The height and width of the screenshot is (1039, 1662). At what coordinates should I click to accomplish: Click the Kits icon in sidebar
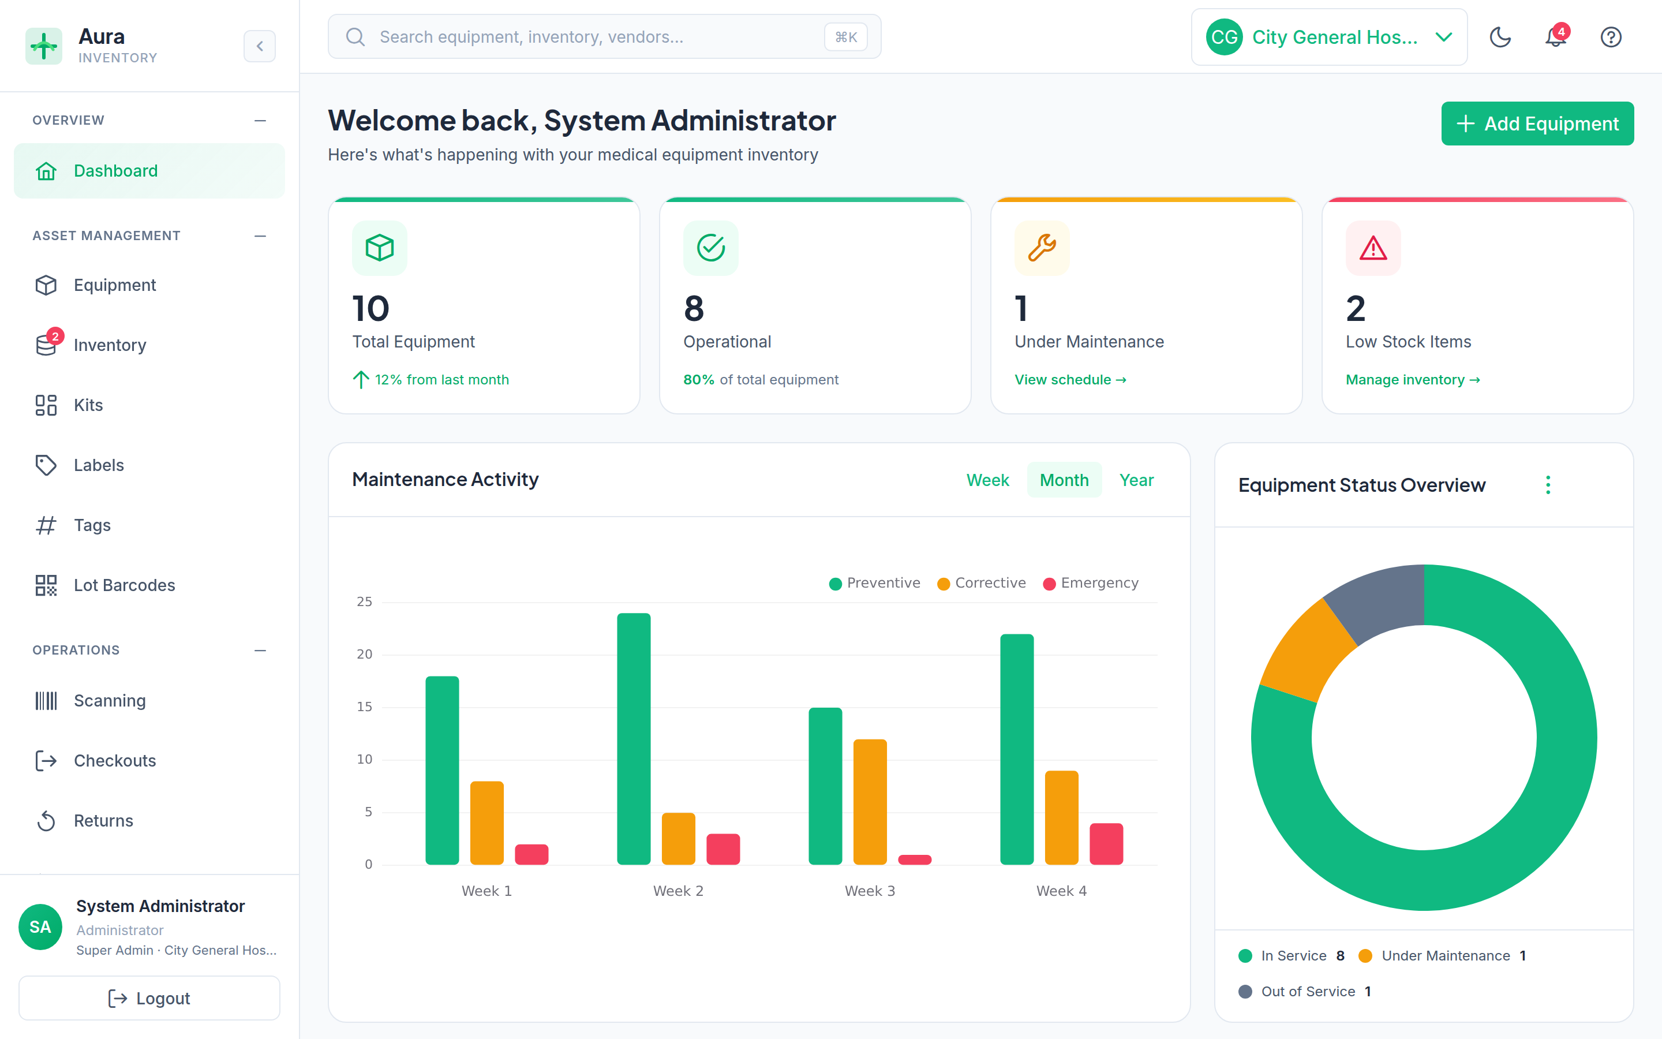(46, 405)
